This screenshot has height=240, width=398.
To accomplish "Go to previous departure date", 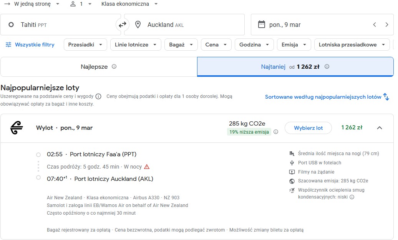I will tap(375, 25).
